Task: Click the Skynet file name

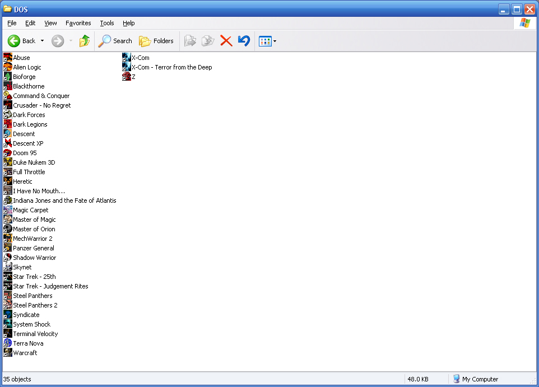Action: 22,267
